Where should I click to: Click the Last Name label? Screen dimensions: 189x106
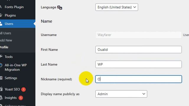coord(49,64)
